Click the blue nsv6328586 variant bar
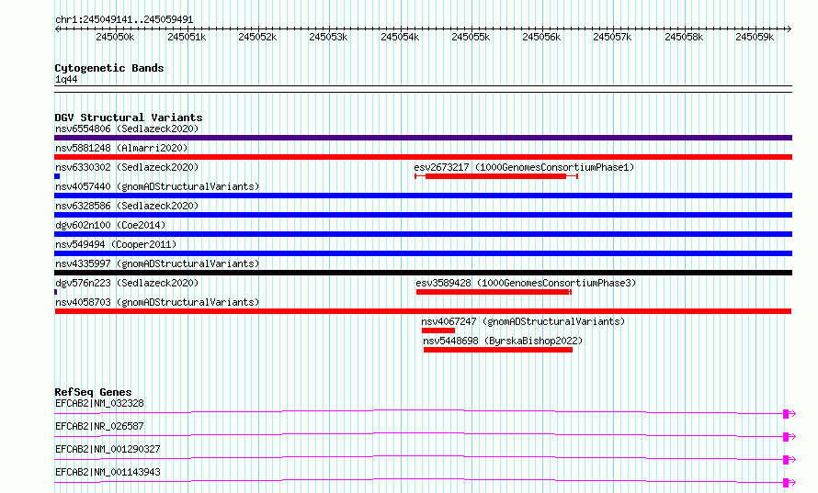The width and height of the screenshot is (818, 493). pyautogui.click(x=423, y=215)
